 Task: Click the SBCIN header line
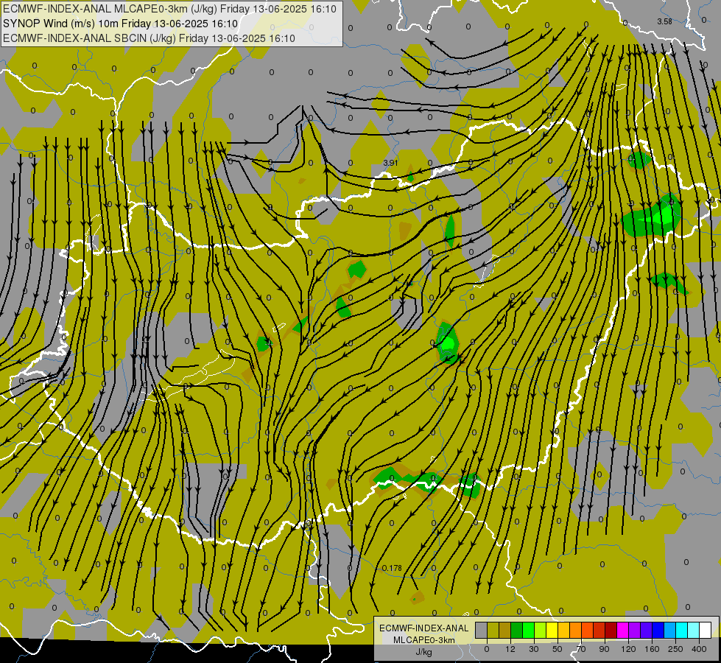click(x=149, y=38)
